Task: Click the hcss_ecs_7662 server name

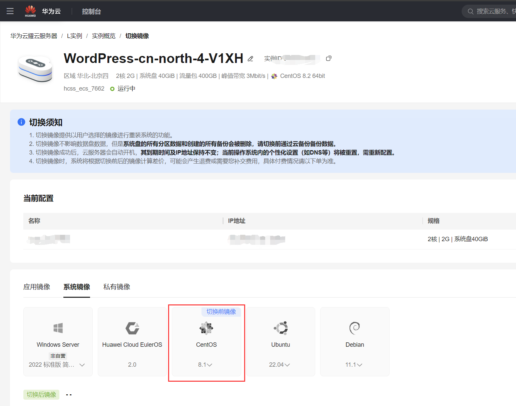Action: coord(84,89)
